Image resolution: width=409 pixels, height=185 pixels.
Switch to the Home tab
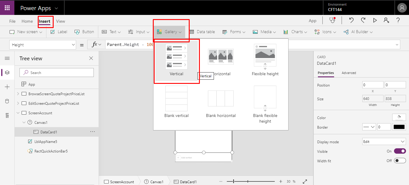(x=27, y=21)
